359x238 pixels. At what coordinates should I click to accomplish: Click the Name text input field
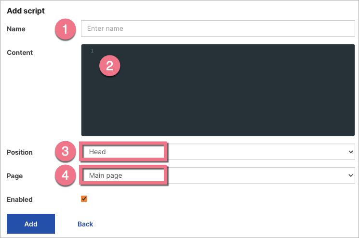218,28
